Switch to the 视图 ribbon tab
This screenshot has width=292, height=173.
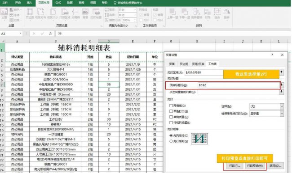pos(93,3)
